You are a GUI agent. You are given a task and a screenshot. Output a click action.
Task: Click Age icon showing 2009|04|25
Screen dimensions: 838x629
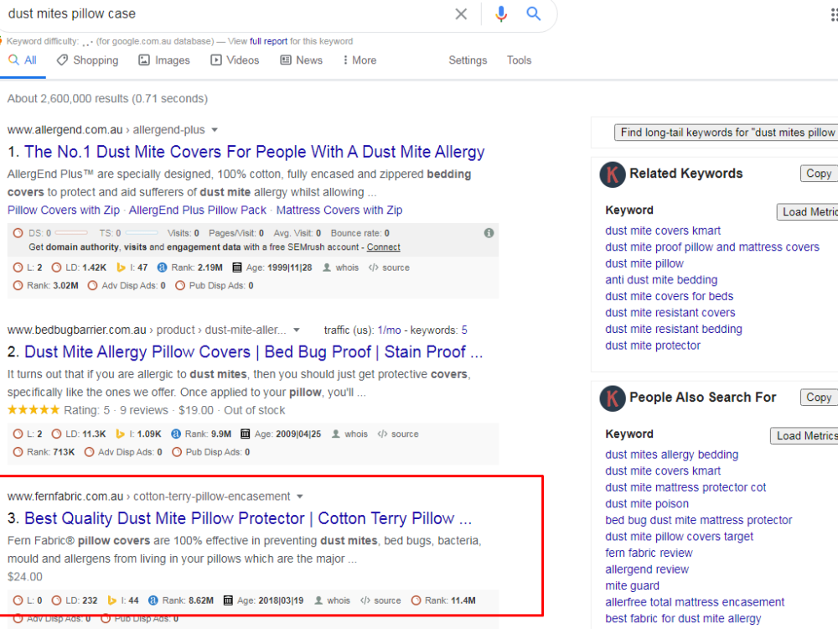[x=246, y=434]
